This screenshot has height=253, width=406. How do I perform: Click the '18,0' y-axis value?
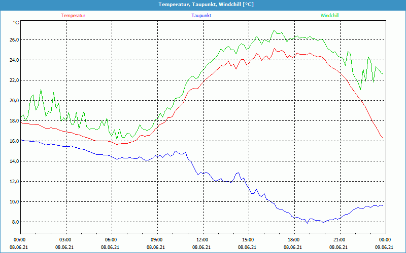click(14, 121)
